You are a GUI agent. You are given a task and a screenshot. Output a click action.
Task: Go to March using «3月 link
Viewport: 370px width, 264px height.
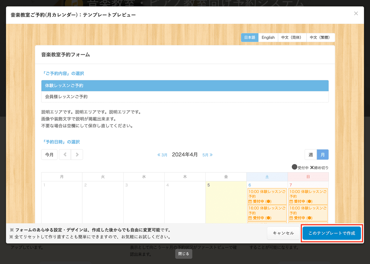pos(162,155)
